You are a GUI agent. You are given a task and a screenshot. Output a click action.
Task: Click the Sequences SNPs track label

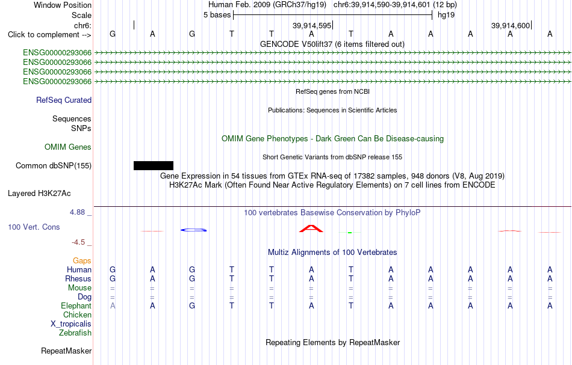coord(72,123)
